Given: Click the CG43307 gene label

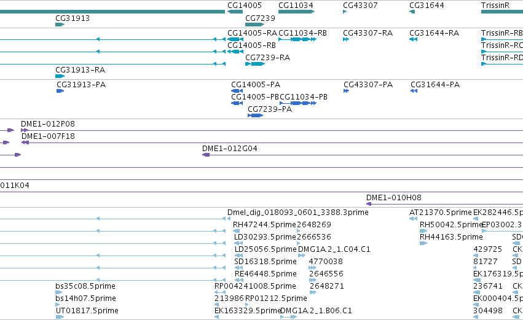Looking at the screenshot, I should coord(360,6).
